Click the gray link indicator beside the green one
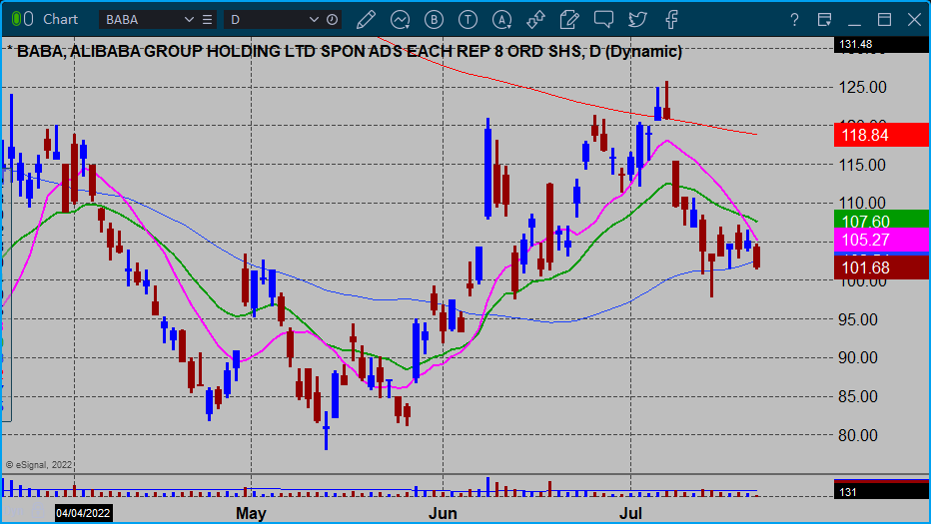Screen dimensions: 931x524 (x=29, y=19)
